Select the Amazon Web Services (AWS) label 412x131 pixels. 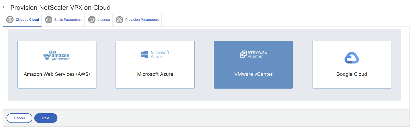tap(57, 74)
